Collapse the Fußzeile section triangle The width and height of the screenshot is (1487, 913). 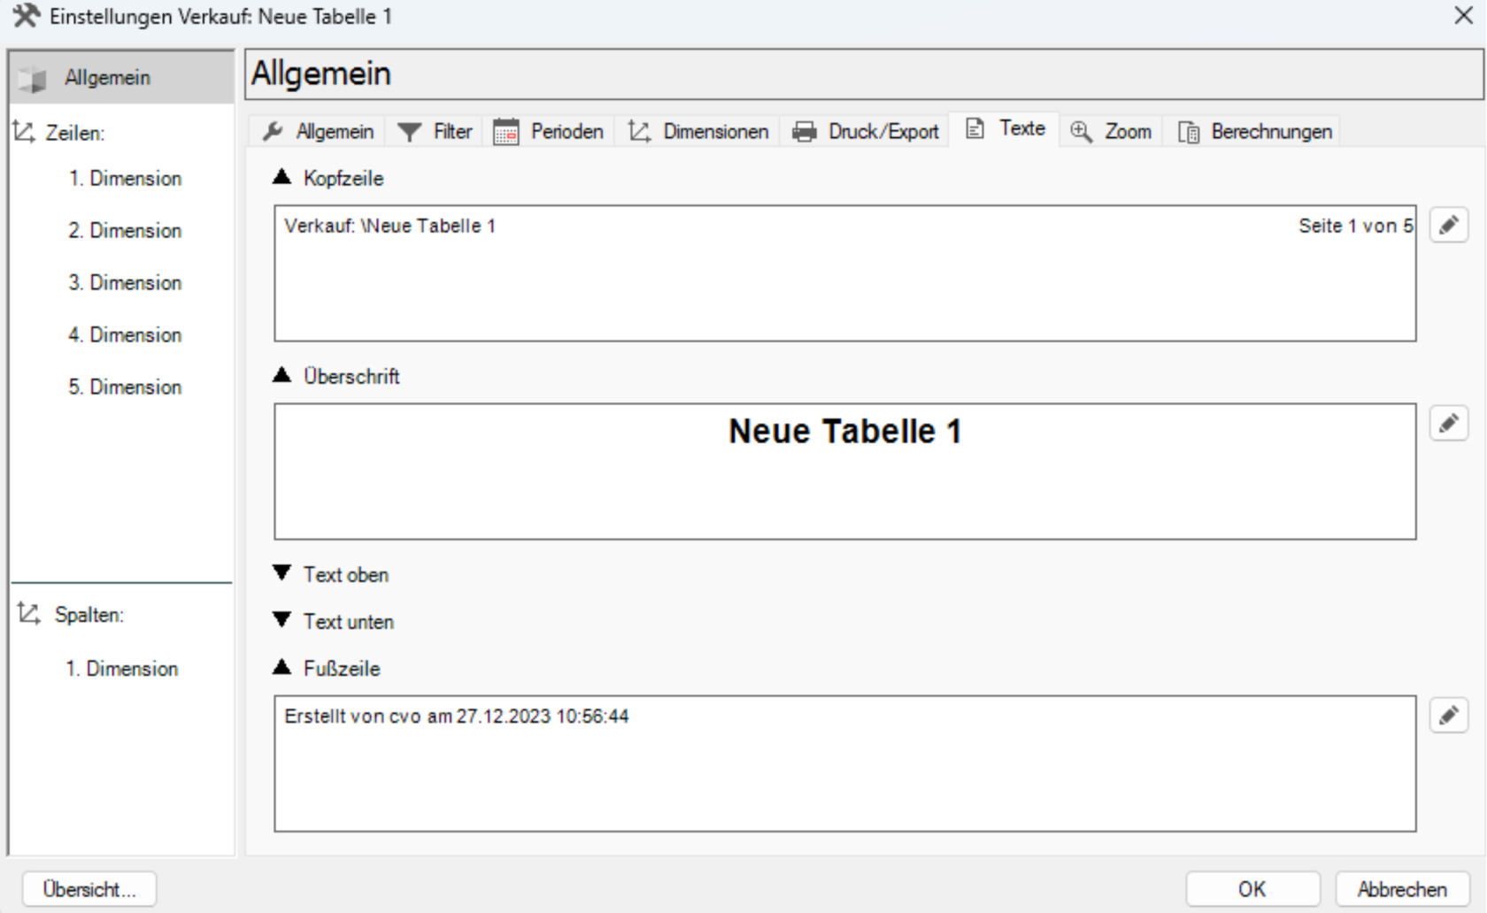[x=281, y=667]
